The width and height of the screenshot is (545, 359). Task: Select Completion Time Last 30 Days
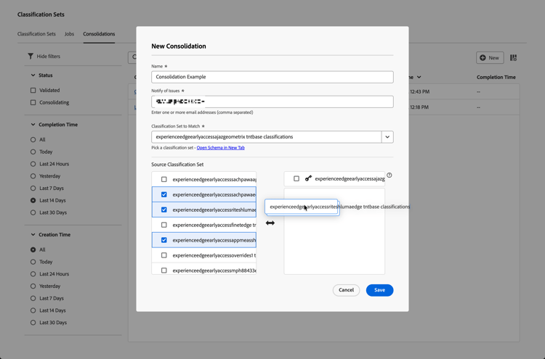(33, 212)
